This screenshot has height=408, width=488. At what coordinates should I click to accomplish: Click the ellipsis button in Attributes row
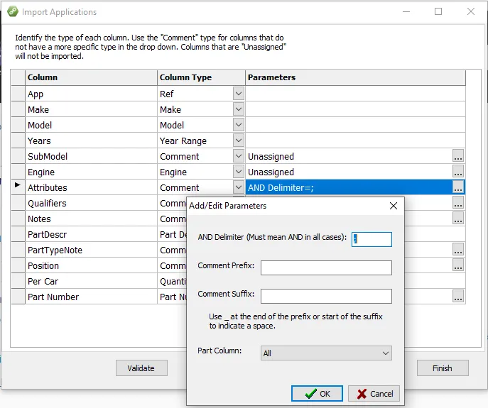458,187
